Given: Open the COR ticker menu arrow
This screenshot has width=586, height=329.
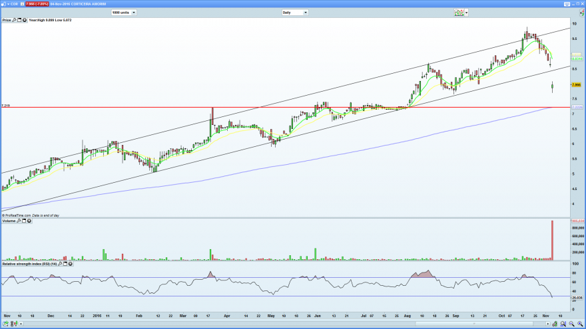Looking at the screenshot, I should tap(8, 4).
